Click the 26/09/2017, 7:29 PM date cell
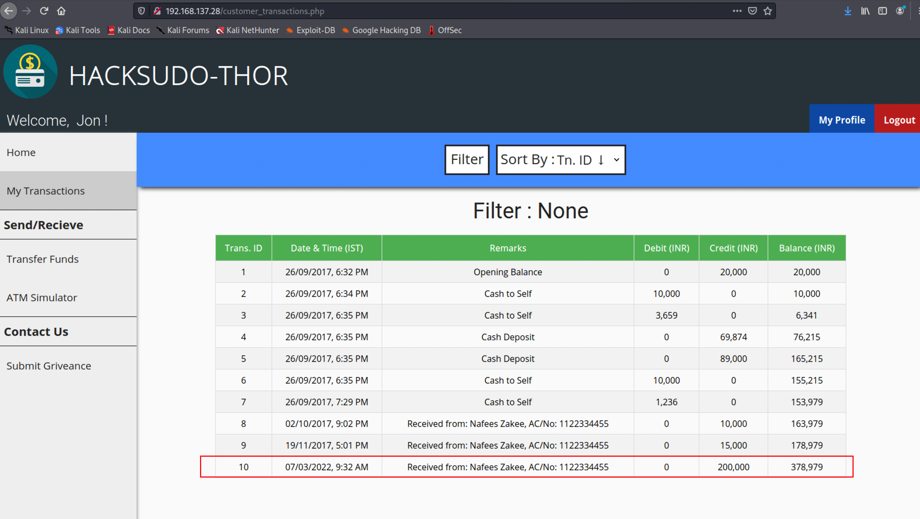Viewport: 920px width, 519px height. [327, 402]
